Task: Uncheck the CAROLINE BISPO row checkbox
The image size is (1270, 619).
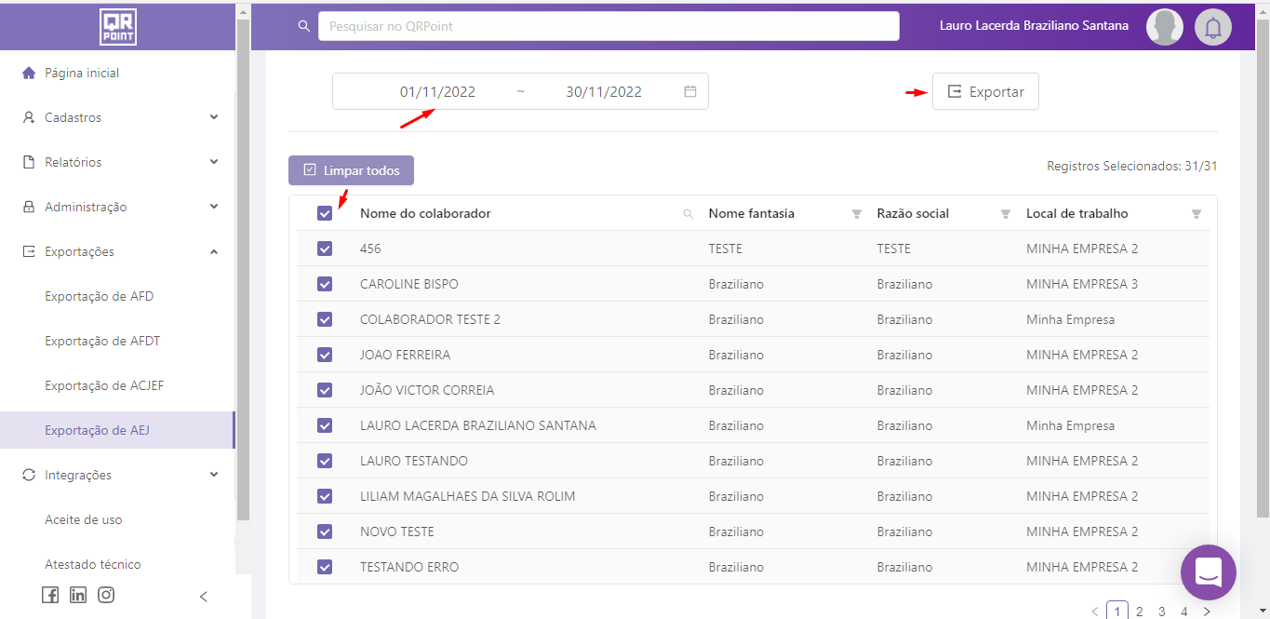Action: pyautogui.click(x=325, y=284)
